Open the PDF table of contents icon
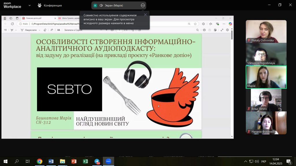Screen dimensions: 296x166 pos(5,30)
